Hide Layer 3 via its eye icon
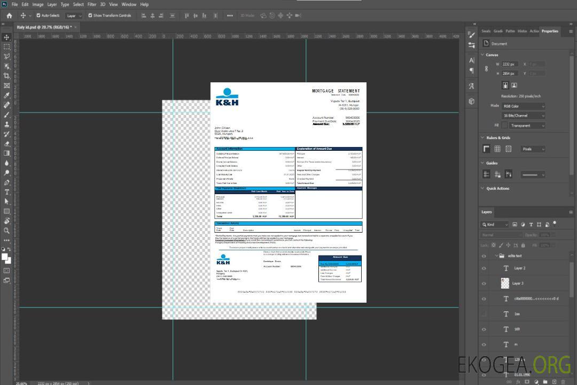The image size is (577, 385). click(x=484, y=284)
